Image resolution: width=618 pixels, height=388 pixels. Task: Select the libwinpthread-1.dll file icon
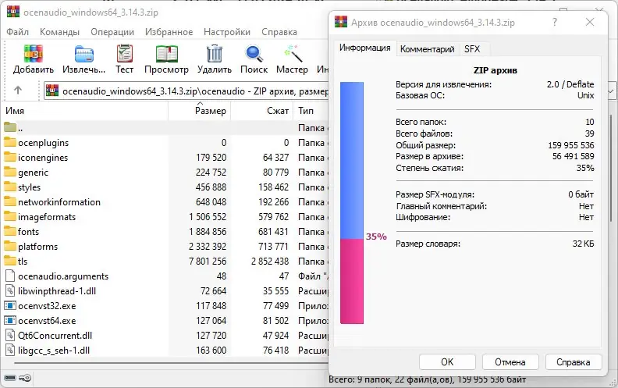click(10, 290)
